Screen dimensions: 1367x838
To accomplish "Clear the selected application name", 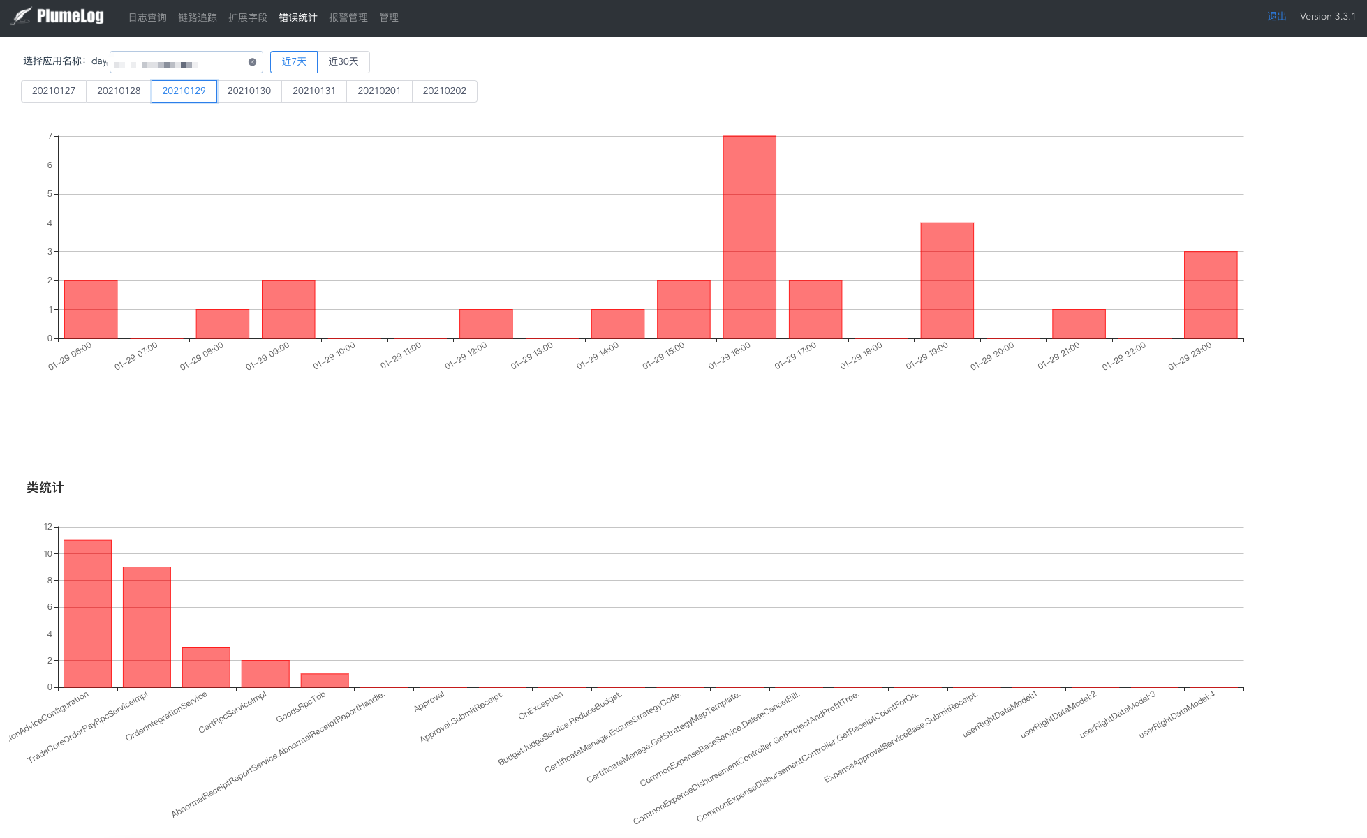I will (252, 62).
